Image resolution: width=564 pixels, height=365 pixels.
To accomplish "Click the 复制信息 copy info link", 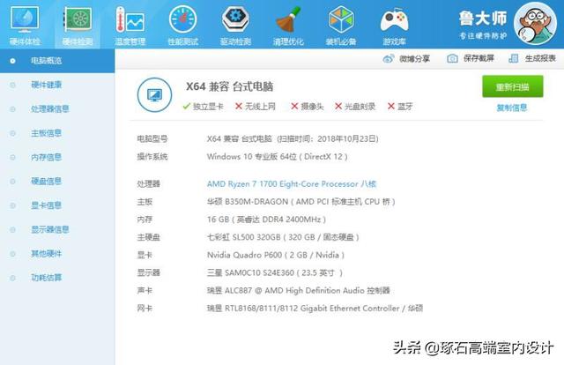I will pos(512,108).
